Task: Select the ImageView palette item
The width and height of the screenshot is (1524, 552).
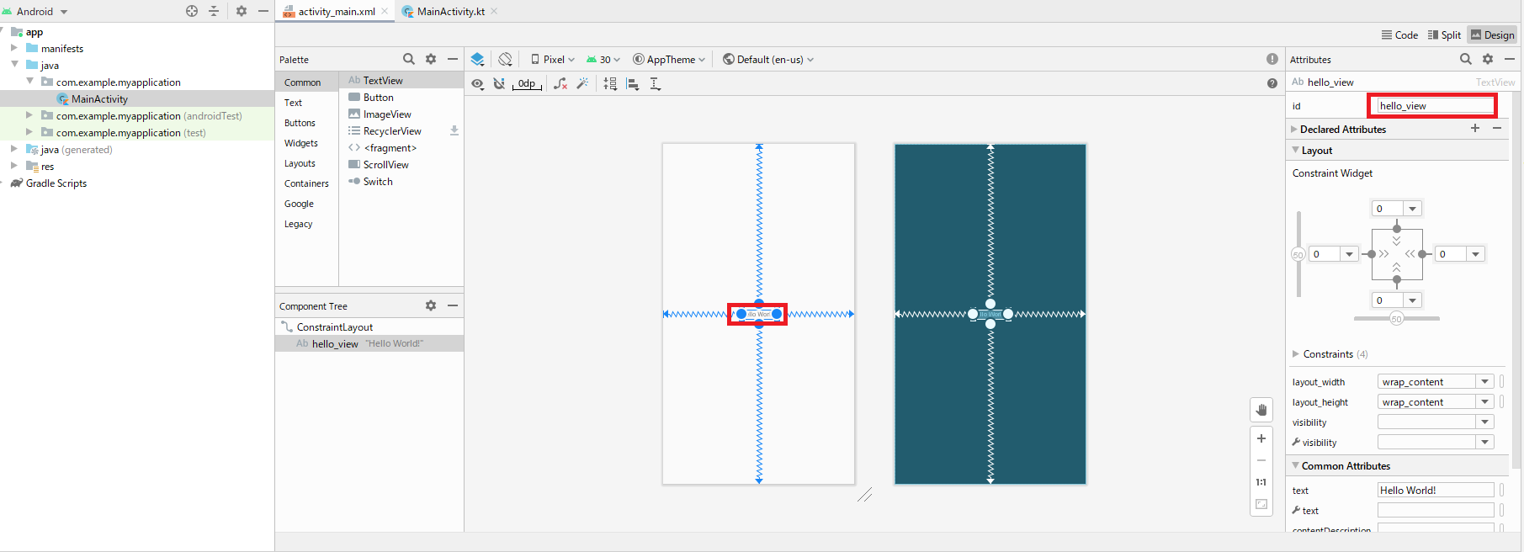Action: 387,114
